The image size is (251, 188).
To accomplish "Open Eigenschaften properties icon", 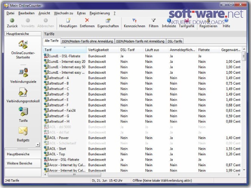I will pyautogui.click(x=108, y=20).
